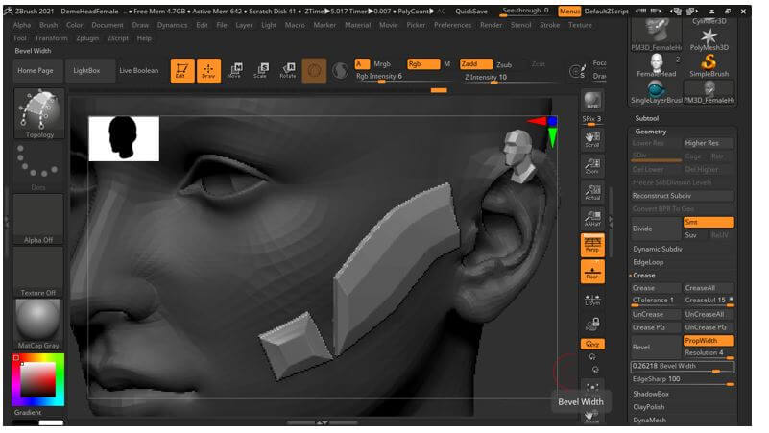Open LightBox
Screen dimensions: 769x433
tap(88, 72)
